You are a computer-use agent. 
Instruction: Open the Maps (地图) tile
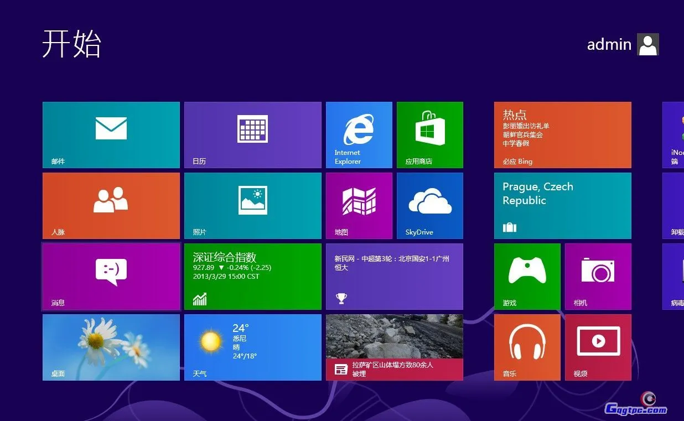pos(359,205)
